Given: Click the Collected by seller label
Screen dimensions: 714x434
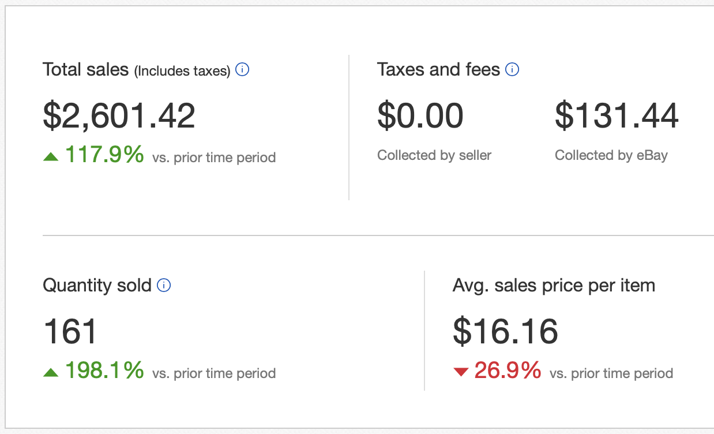Looking at the screenshot, I should pos(434,155).
